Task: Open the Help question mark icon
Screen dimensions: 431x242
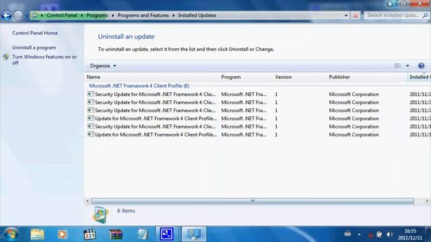Action: tap(421, 66)
